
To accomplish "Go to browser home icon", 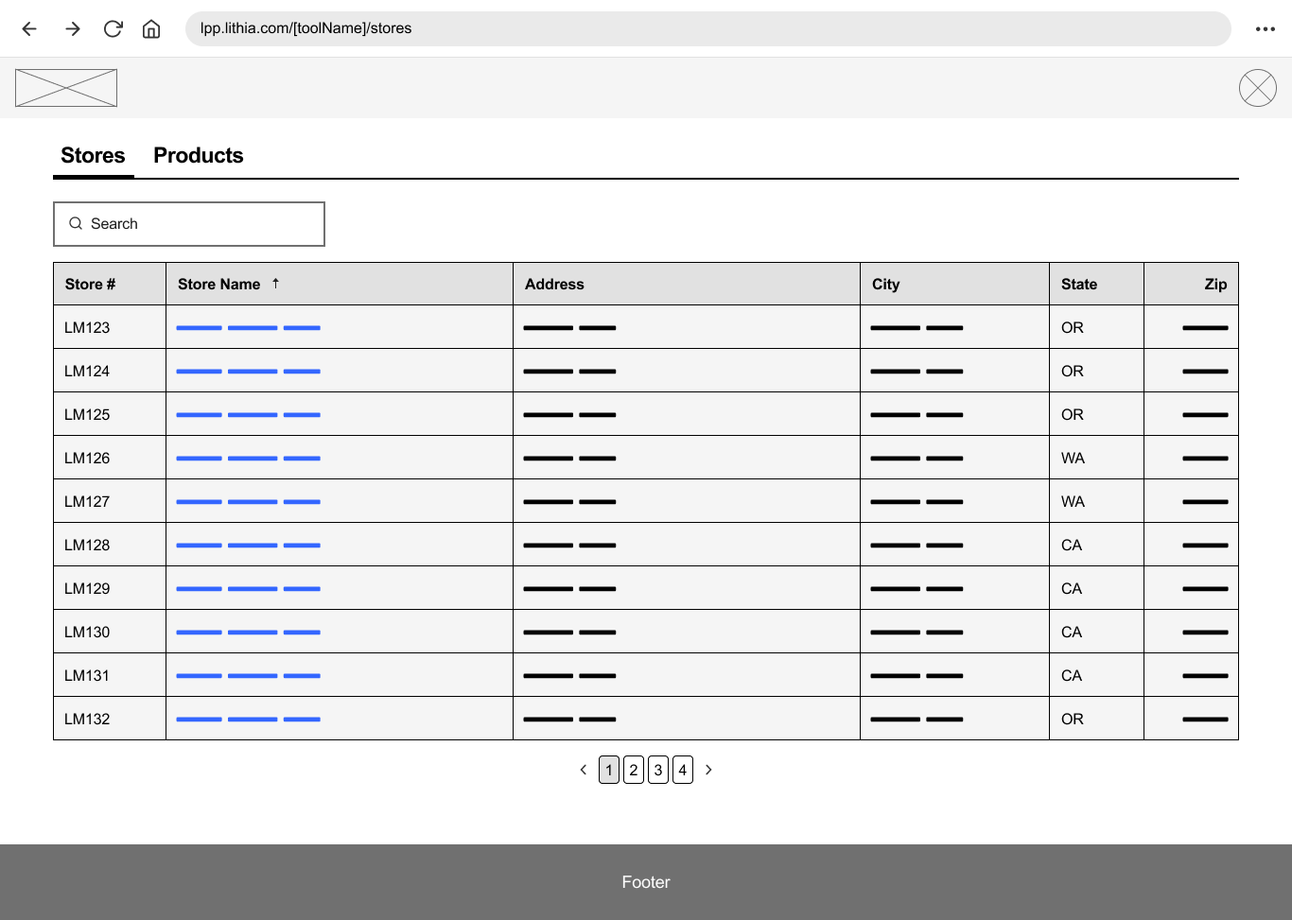I will [x=151, y=28].
